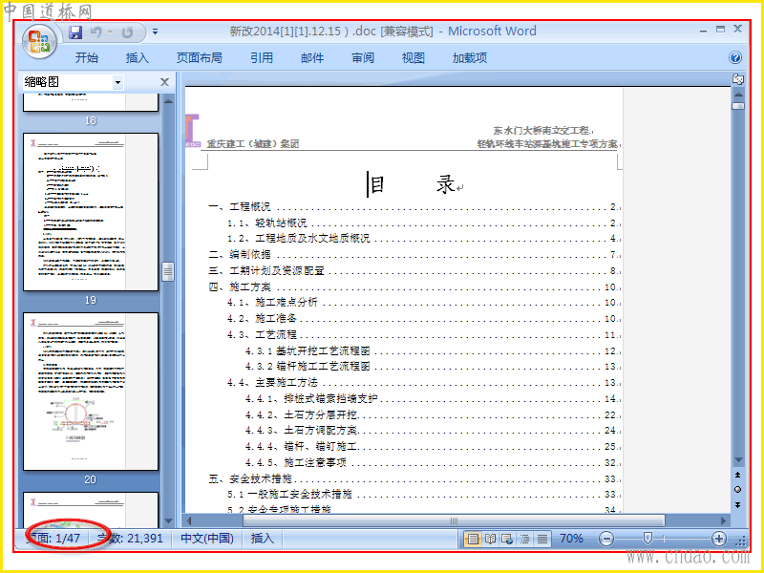The image size is (764, 573).
Task: Zoom out with the minus button
Action: click(606, 539)
